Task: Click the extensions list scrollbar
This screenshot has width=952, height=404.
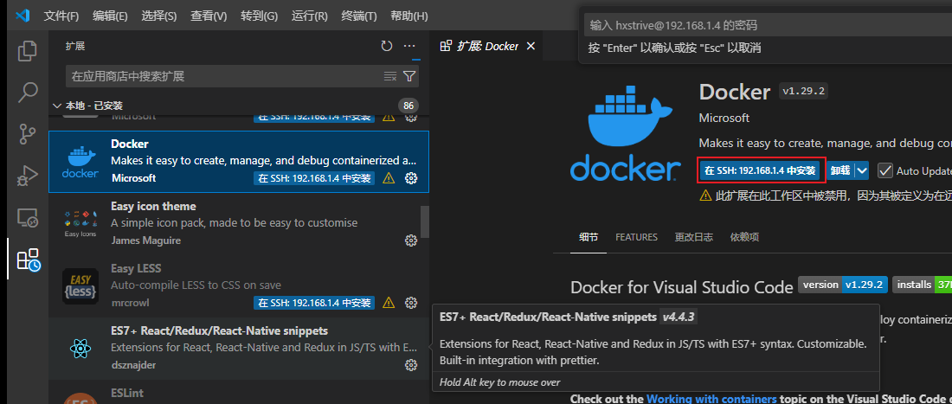Action: pyautogui.click(x=425, y=222)
